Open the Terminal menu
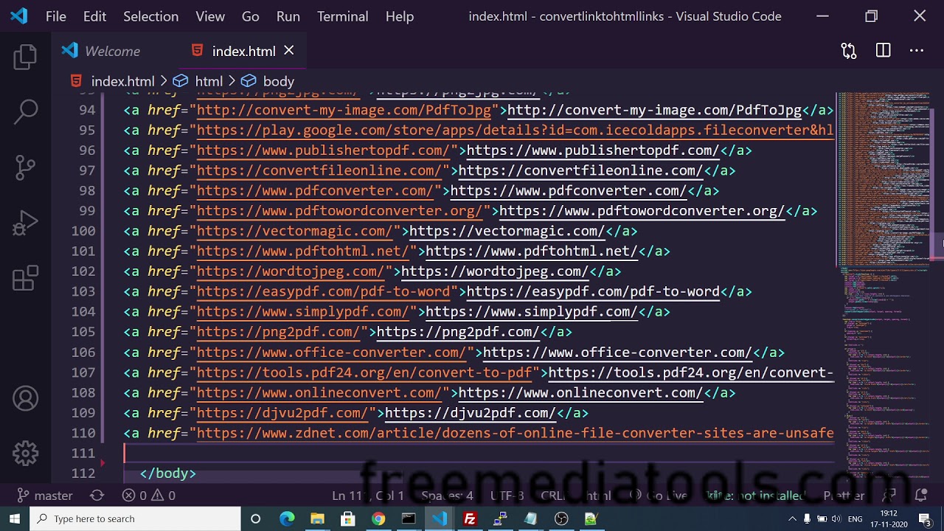Image resolution: width=944 pixels, height=531 pixels. (x=342, y=16)
